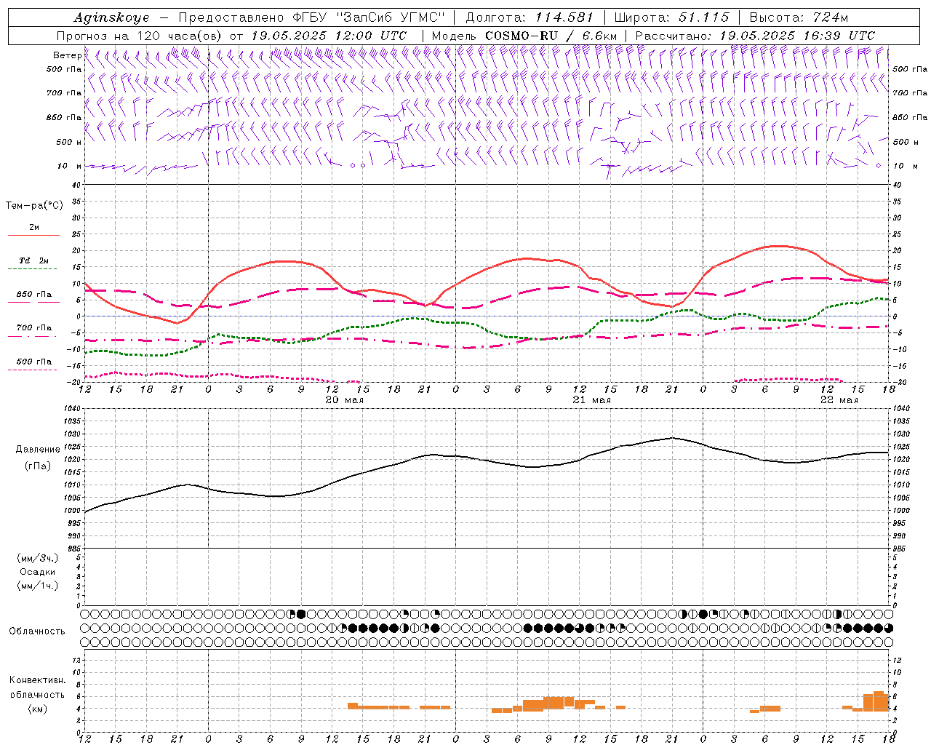Select the (мм/3ч.) precipitation unit label

pyautogui.click(x=38, y=558)
